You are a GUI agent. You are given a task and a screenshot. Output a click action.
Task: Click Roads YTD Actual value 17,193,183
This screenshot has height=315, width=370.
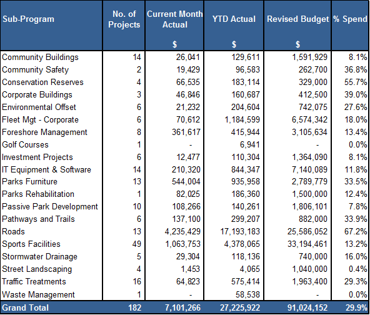click(x=240, y=231)
